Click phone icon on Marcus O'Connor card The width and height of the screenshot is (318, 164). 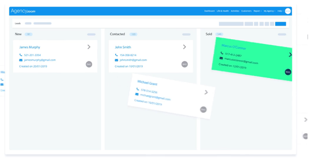click(x=222, y=53)
